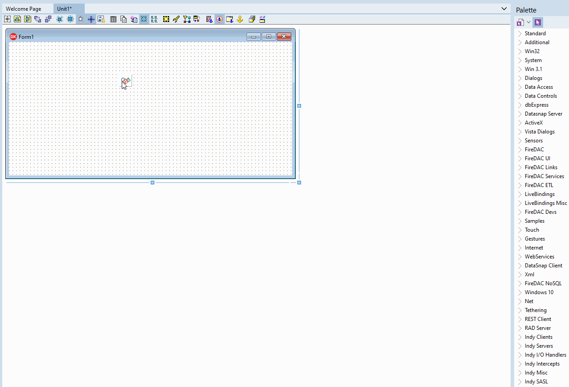Screen dimensions: 569x387
Task: Toggle the highlighted grid marquee button
Action: pyautogui.click(x=144, y=19)
